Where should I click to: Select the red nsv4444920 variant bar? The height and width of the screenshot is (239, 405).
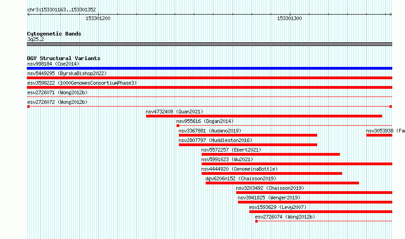pos(272,173)
